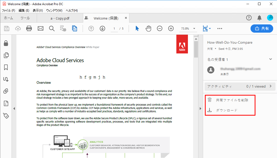This screenshot has width=277, height=158.
Task: Open the ファイル (F) menu
Action: [8, 11]
